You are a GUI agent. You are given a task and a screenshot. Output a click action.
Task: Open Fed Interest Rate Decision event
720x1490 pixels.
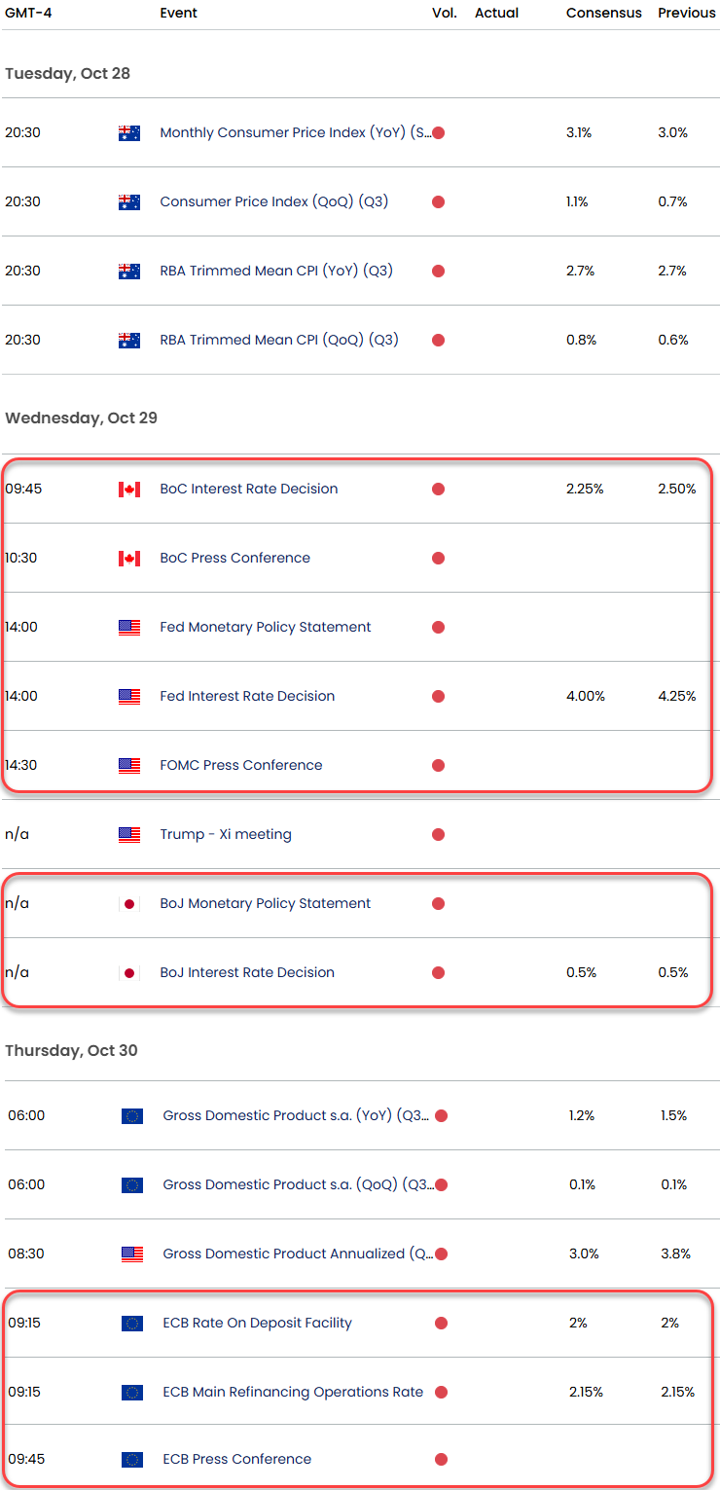point(247,697)
